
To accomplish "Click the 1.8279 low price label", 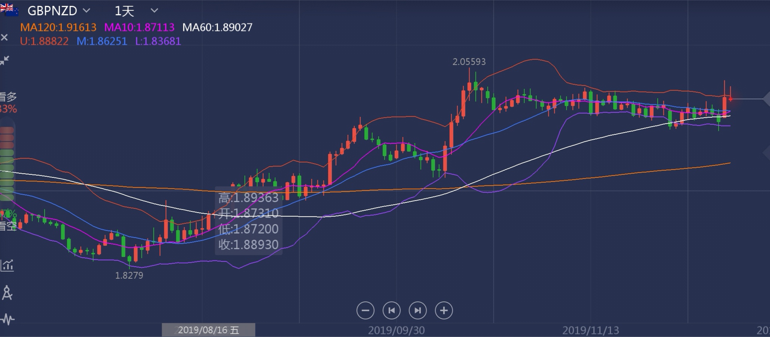I will pos(129,275).
